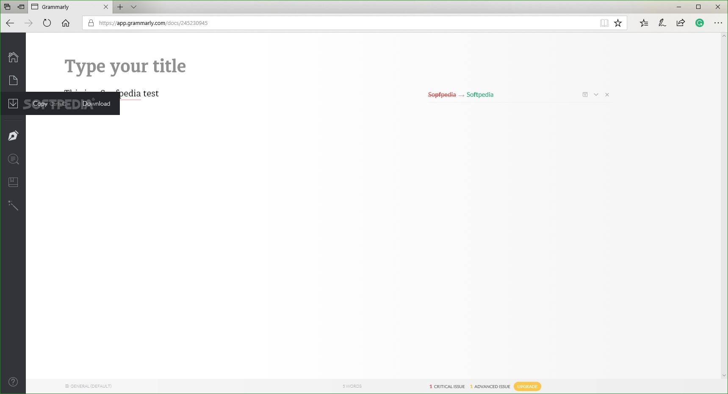Open a new tab with plus

(x=120, y=7)
